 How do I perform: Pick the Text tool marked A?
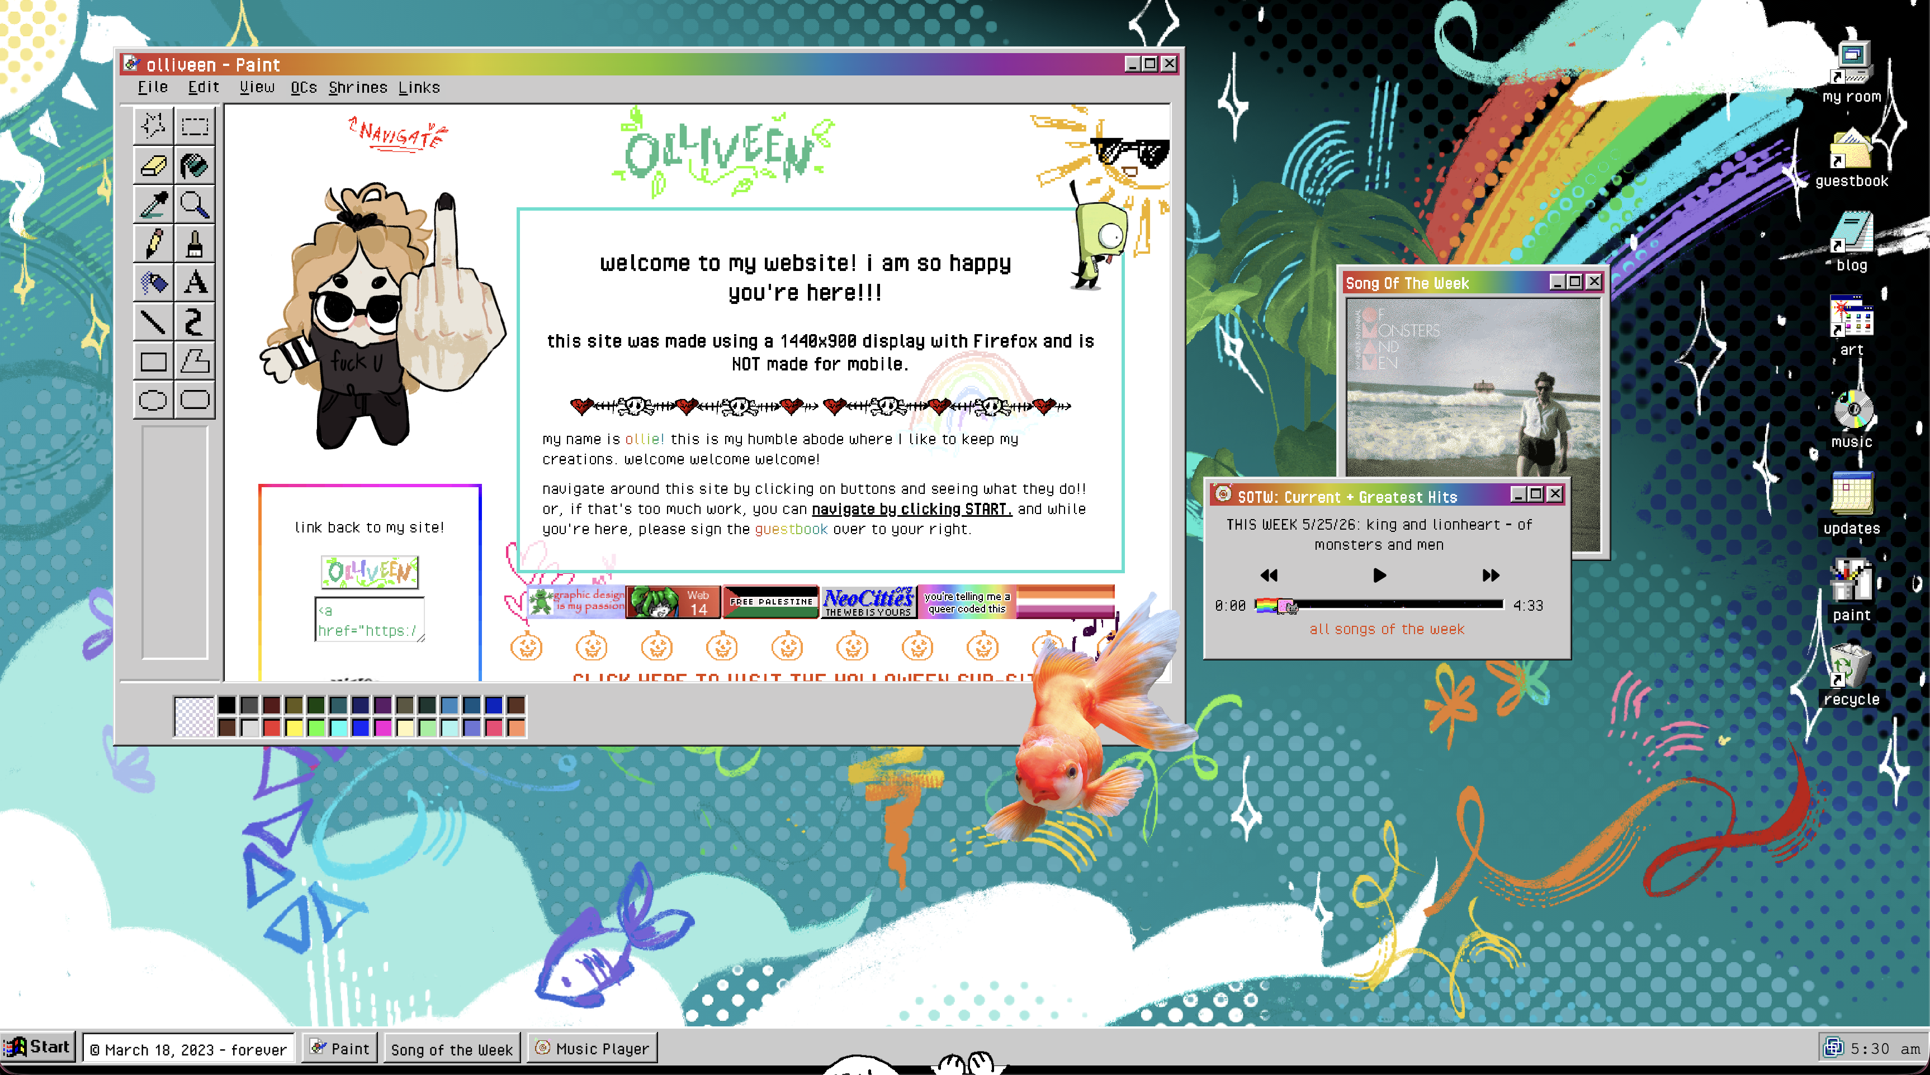(195, 282)
